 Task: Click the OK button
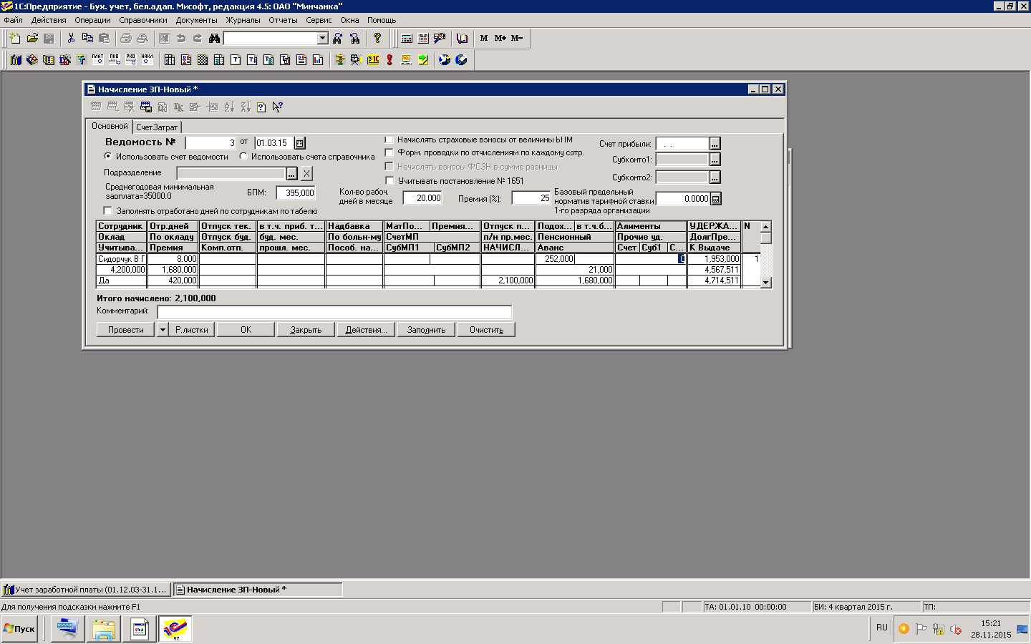tap(246, 330)
